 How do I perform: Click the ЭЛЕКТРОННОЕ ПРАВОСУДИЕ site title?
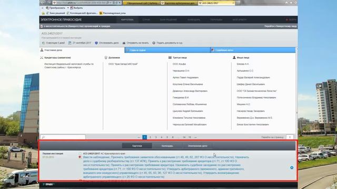pos(61,19)
